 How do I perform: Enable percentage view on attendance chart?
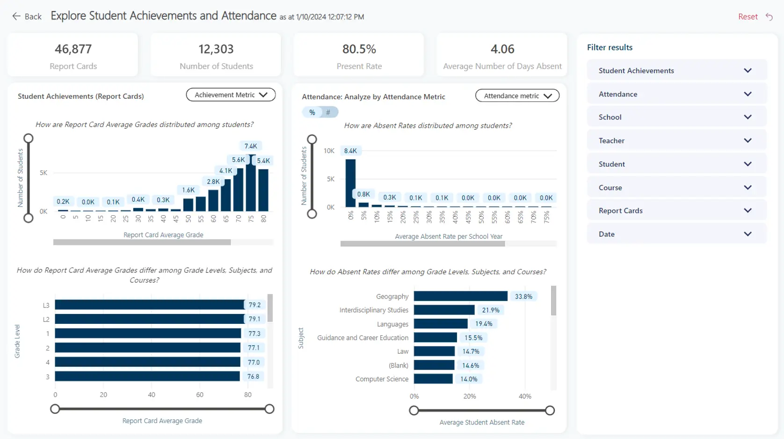tap(312, 112)
